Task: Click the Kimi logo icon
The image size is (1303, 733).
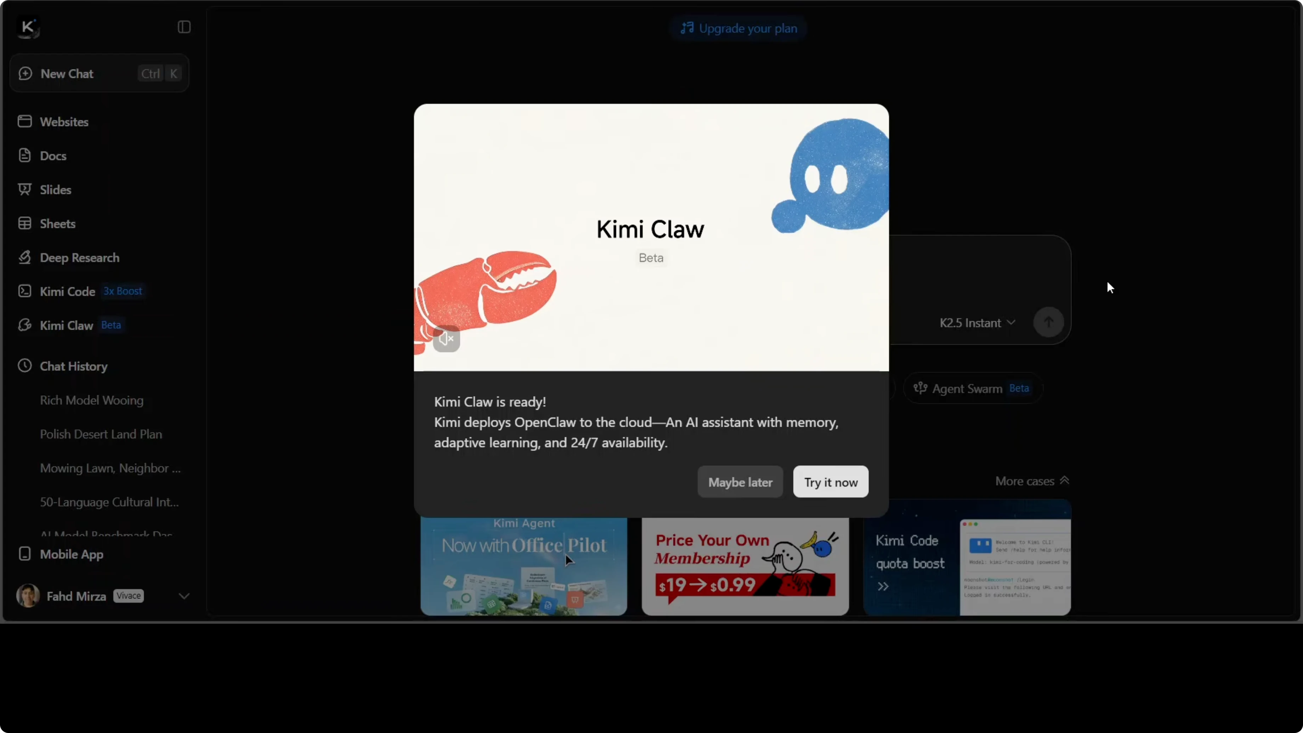Action: [28, 27]
